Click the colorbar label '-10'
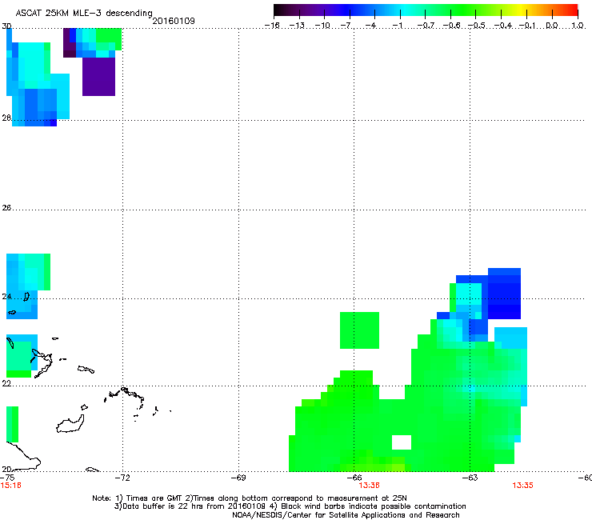This screenshot has width=592, height=520. click(x=322, y=26)
